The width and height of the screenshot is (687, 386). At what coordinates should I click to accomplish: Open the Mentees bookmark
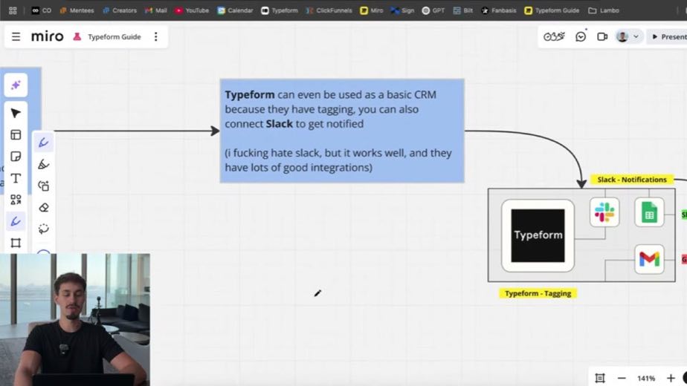pos(77,10)
